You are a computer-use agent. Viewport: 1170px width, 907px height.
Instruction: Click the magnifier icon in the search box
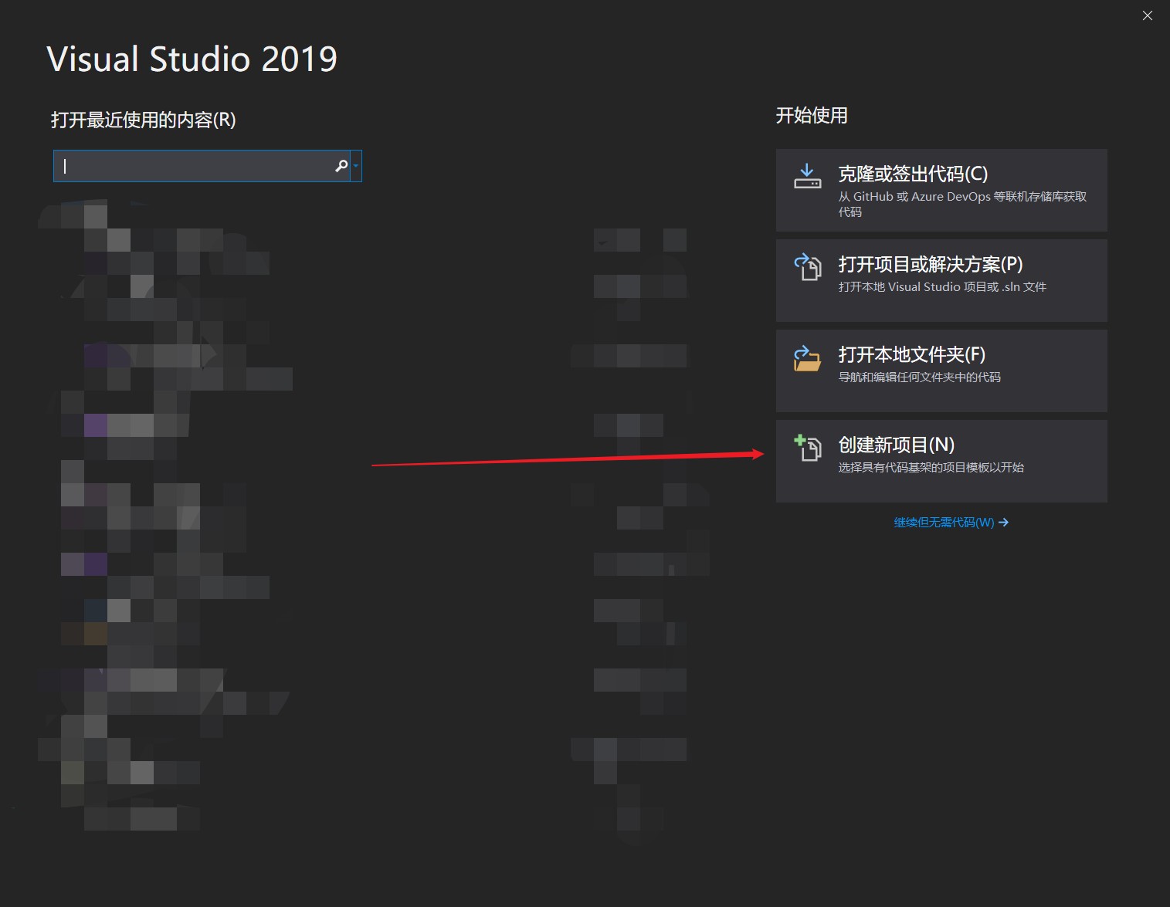pos(341,165)
